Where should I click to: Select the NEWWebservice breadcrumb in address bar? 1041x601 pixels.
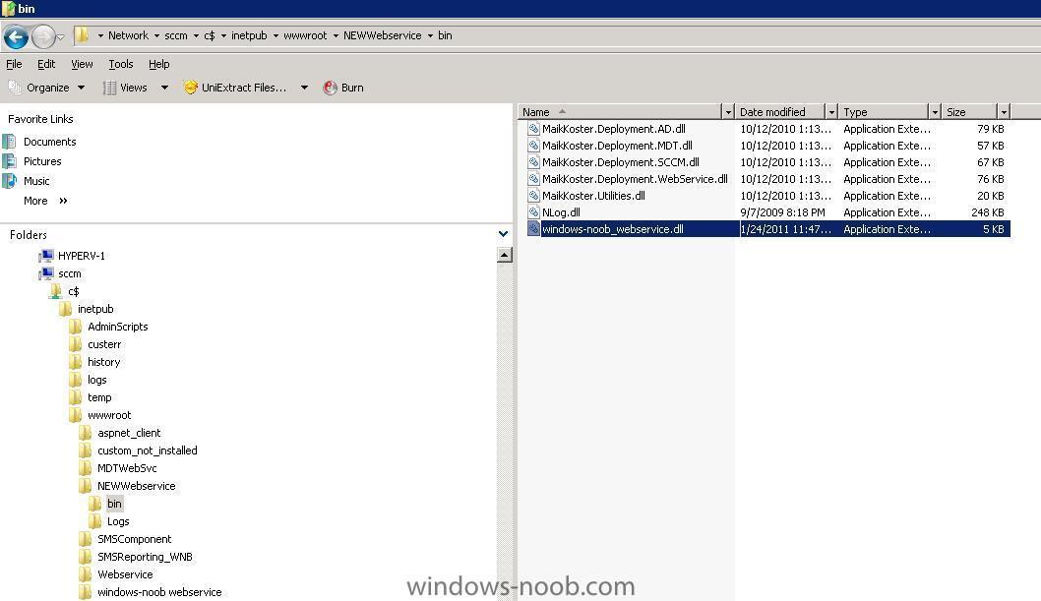point(383,35)
